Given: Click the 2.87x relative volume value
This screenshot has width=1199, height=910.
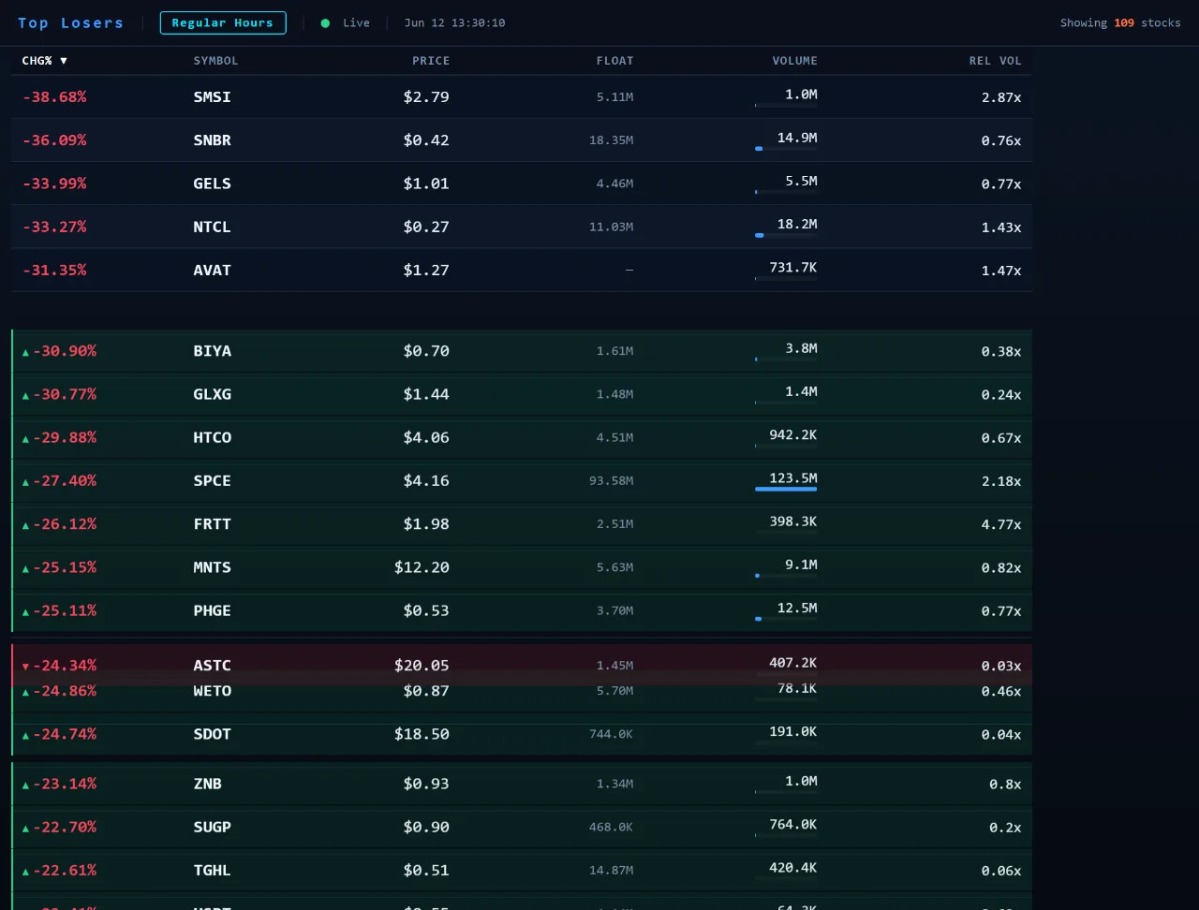Looking at the screenshot, I should coord(1001,97).
